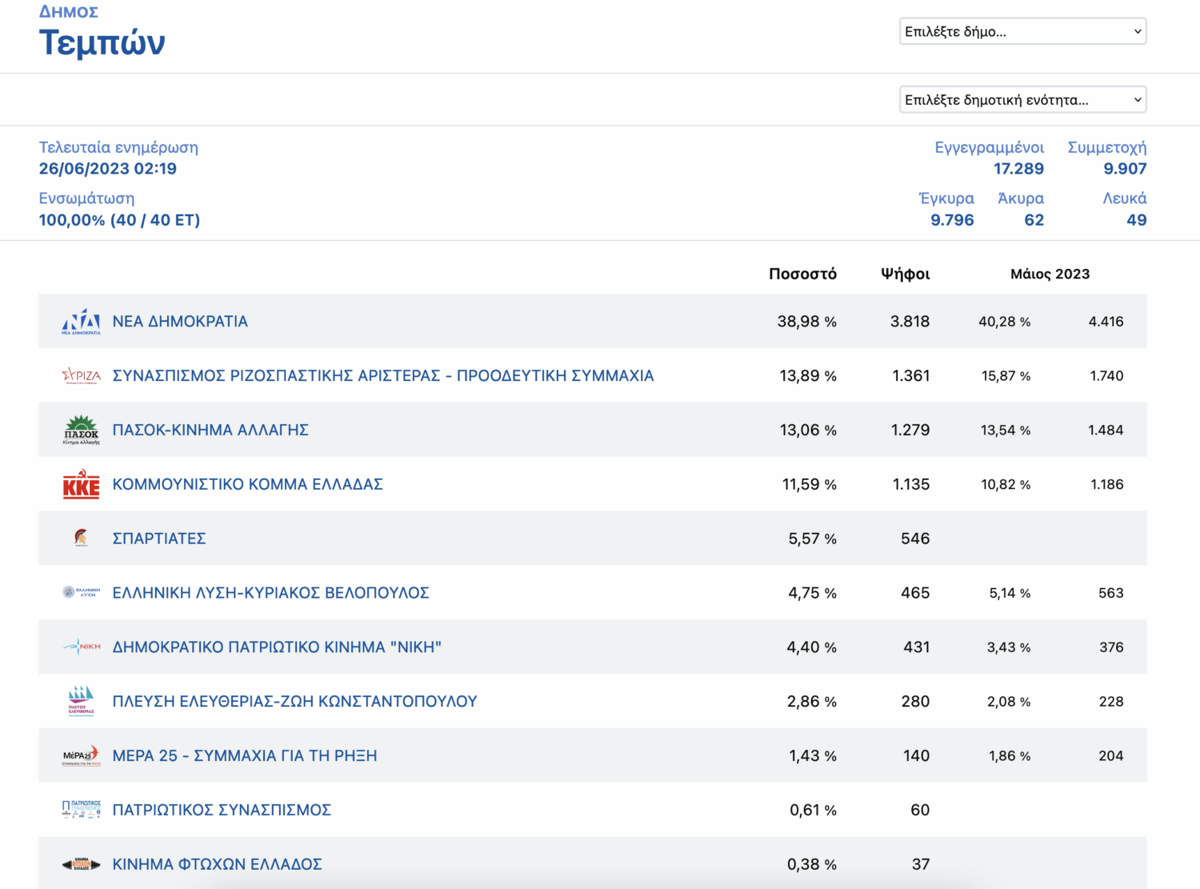Click the Ελληνική Λύση party logo
1200x889 pixels.
(x=81, y=593)
